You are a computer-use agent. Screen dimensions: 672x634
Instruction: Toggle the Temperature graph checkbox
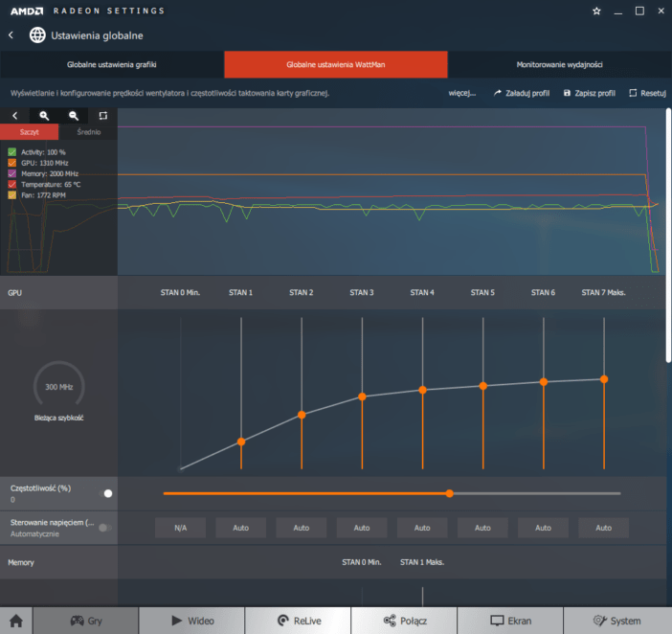click(12, 184)
